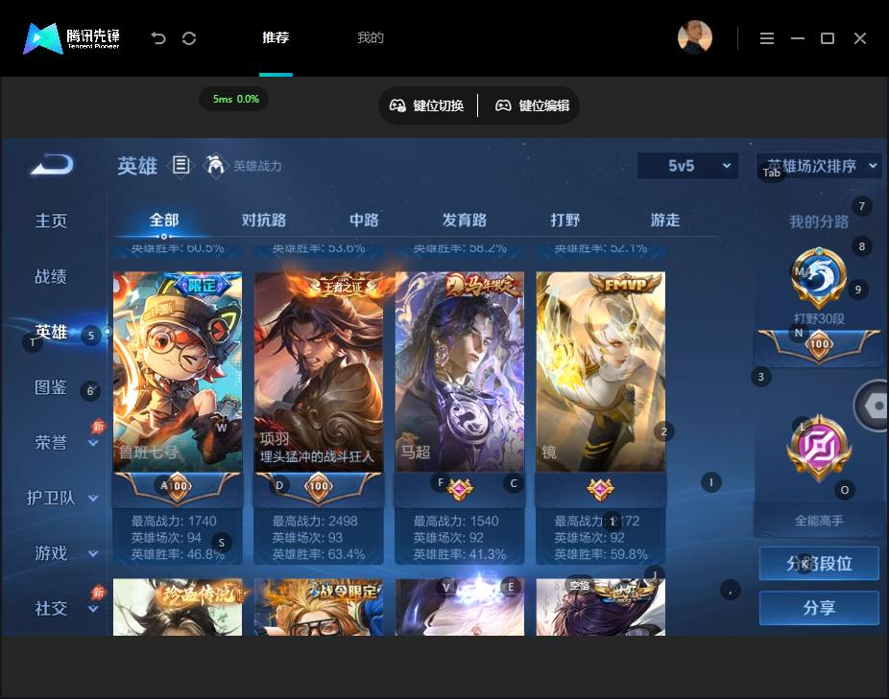This screenshot has width=889, height=699.
Task: Click 英雄胜率: 41.3% text
Action: 460,554
